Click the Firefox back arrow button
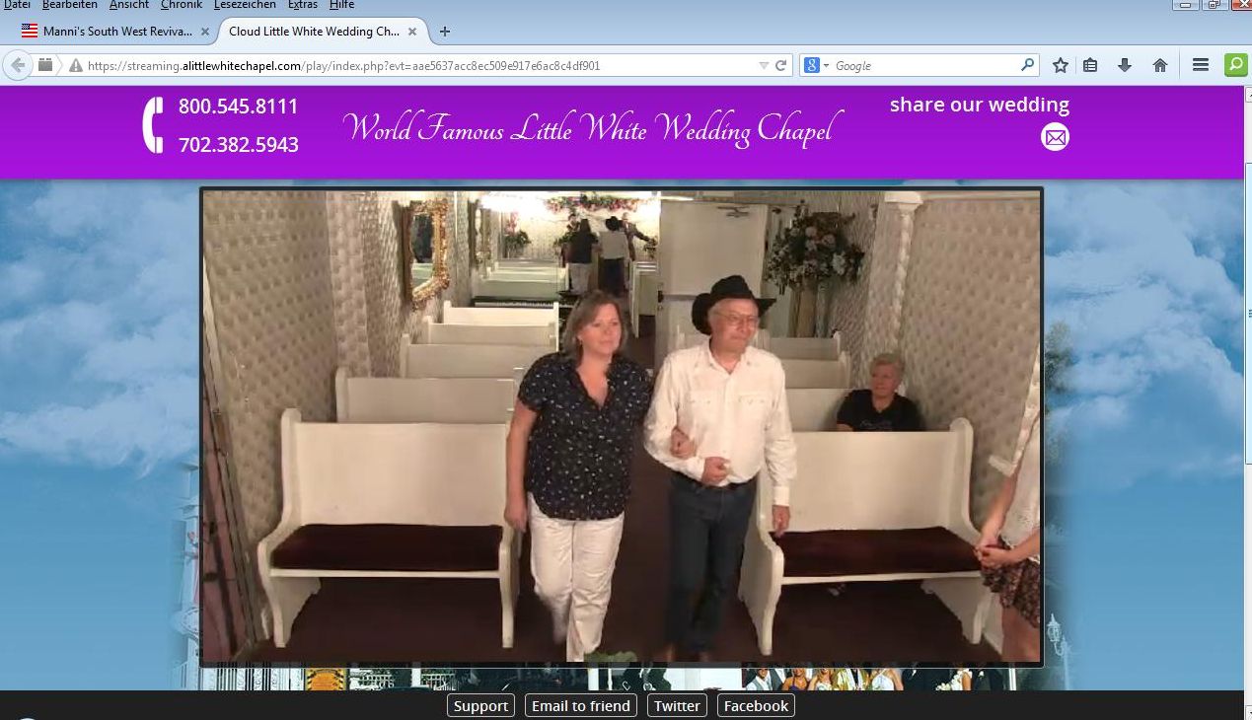This screenshot has width=1252, height=720. [x=18, y=65]
